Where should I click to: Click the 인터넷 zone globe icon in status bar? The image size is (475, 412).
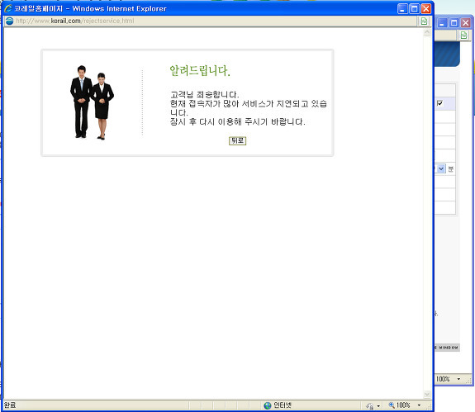[268, 405]
